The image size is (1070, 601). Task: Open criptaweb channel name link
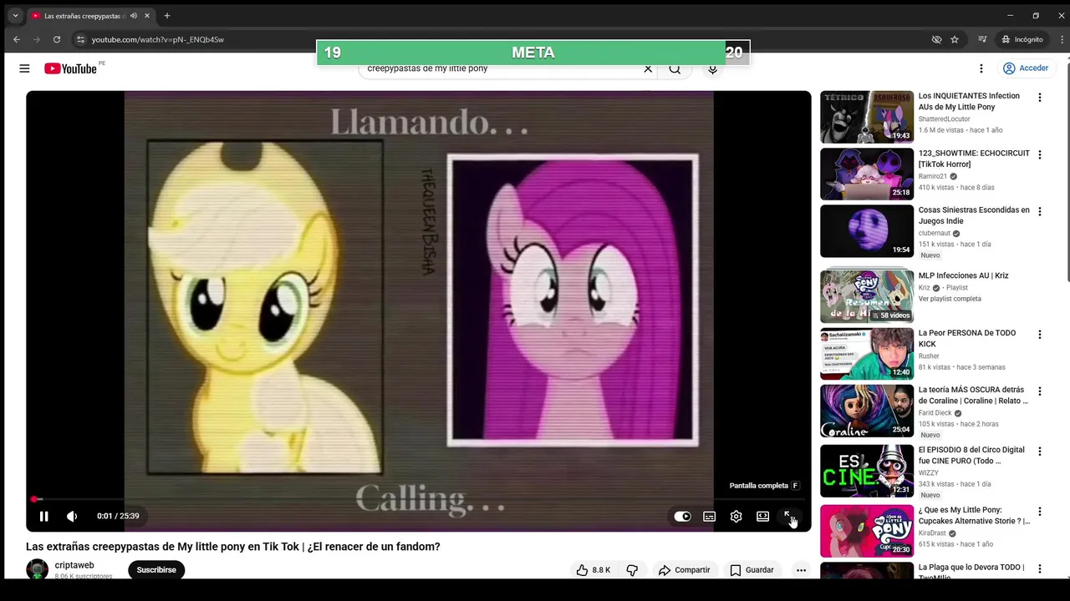point(74,565)
